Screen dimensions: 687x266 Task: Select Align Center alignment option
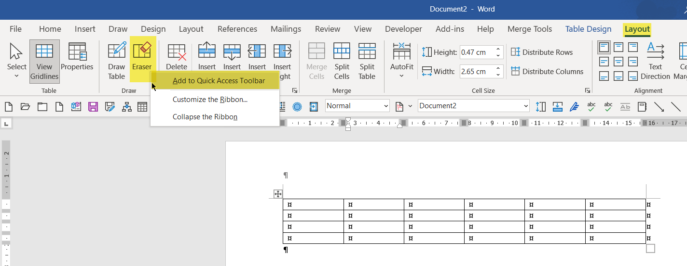[618, 62]
